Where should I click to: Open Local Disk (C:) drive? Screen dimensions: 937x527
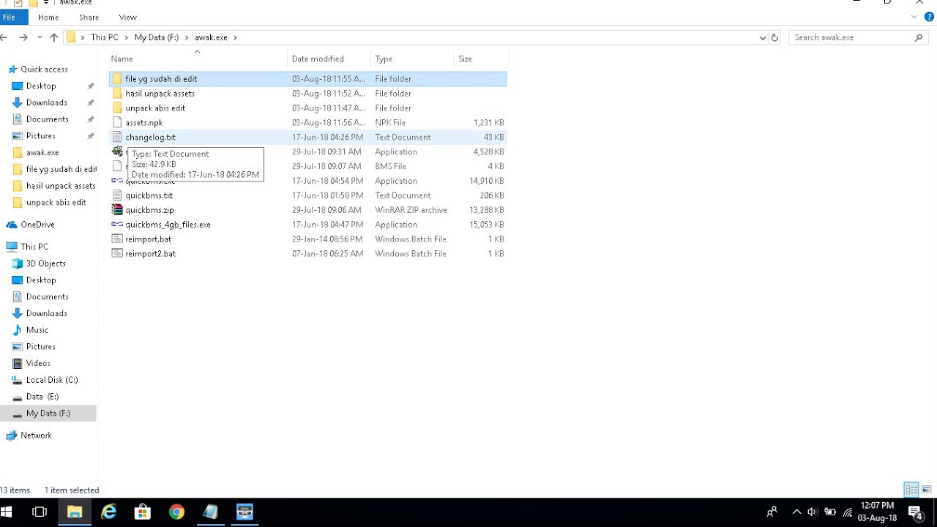tap(51, 380)
